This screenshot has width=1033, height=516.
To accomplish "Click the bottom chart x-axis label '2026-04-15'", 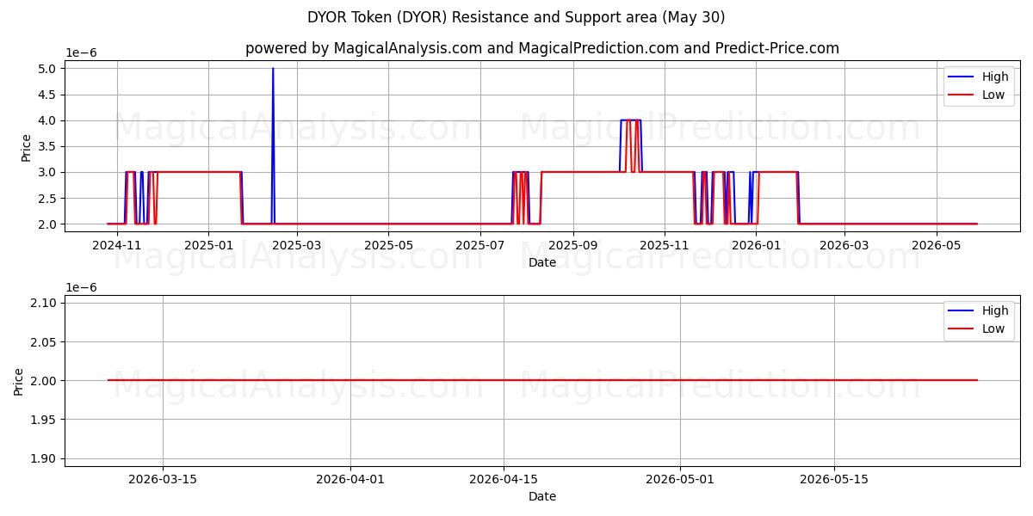I will click(504, 480).
